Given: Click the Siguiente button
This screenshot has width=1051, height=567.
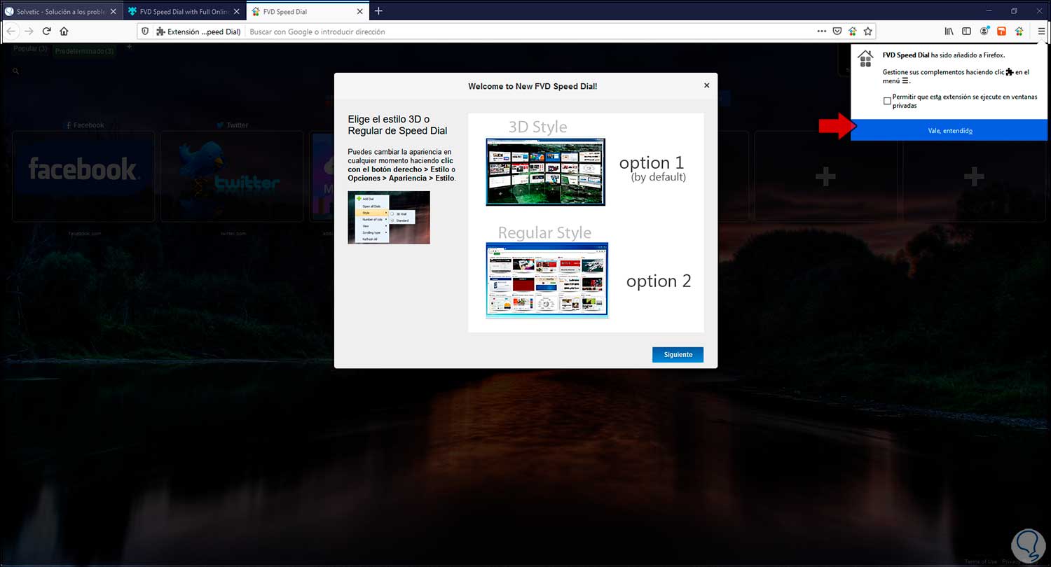Looking at the screenshot, I should 678,354.
